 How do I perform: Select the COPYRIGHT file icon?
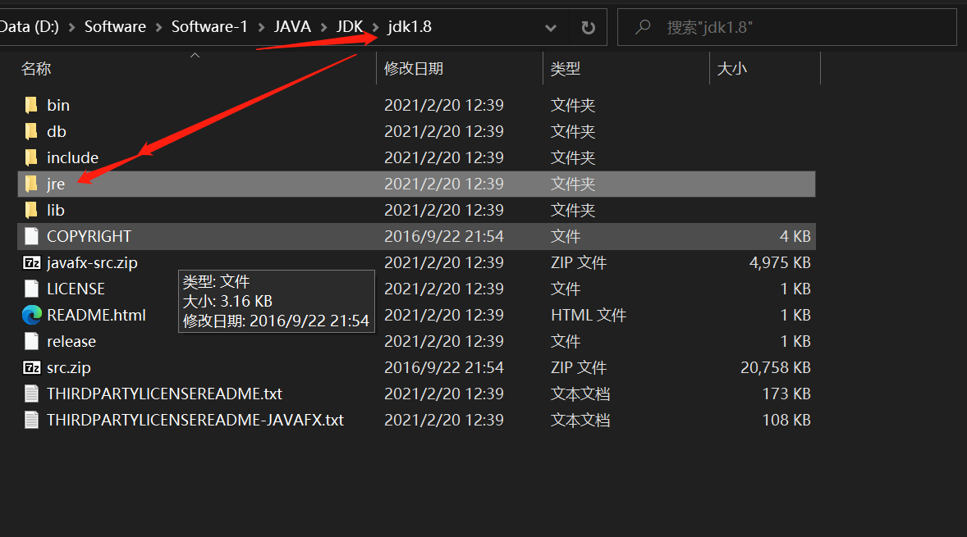click(x=31, y=236)
